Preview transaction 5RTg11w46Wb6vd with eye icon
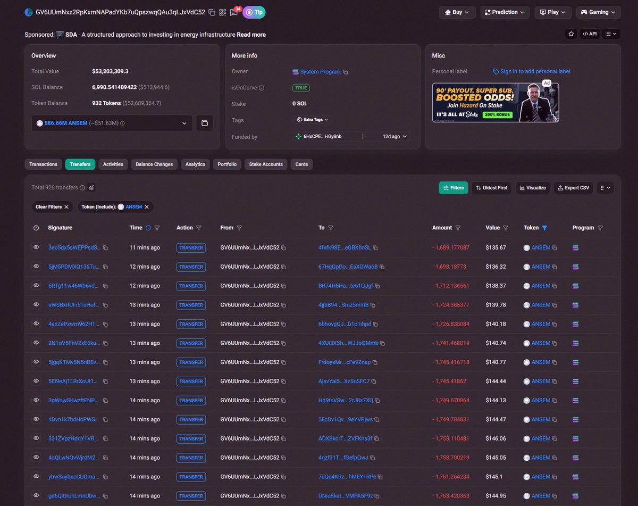The width and height of the screenshot is (638, 506). (x=36, y=286)
